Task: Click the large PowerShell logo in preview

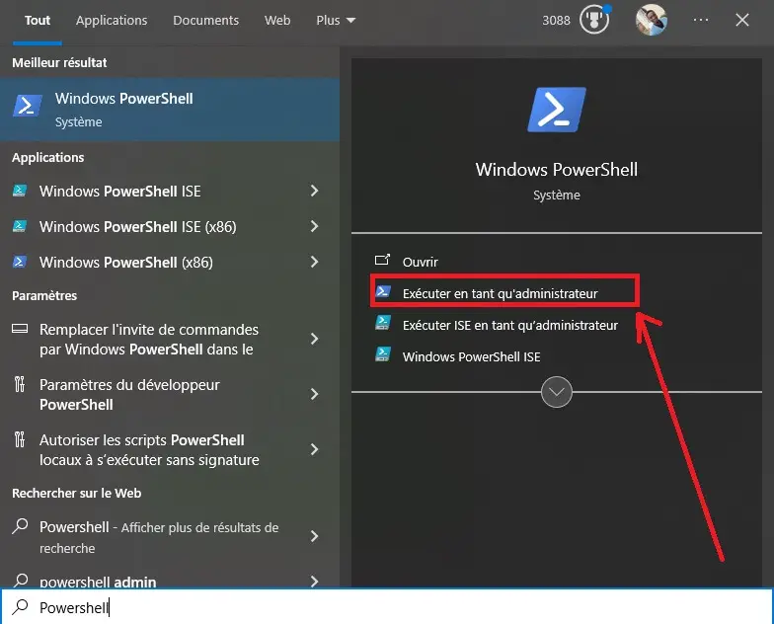Action: coord(557,110)
